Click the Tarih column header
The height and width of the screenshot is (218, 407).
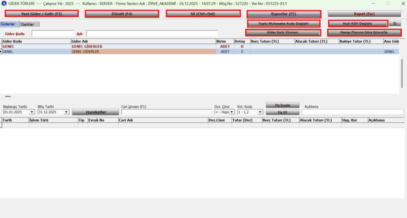(16, 120)
